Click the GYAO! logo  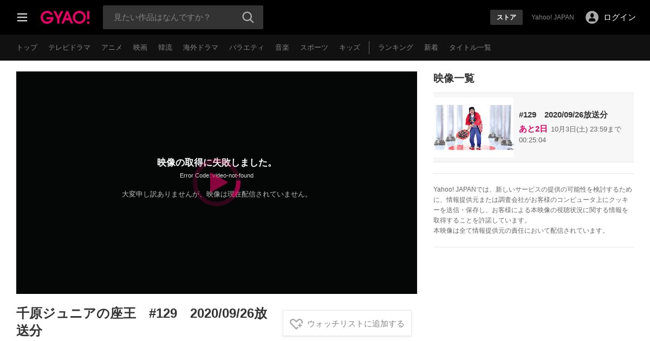tap(65, 17)
